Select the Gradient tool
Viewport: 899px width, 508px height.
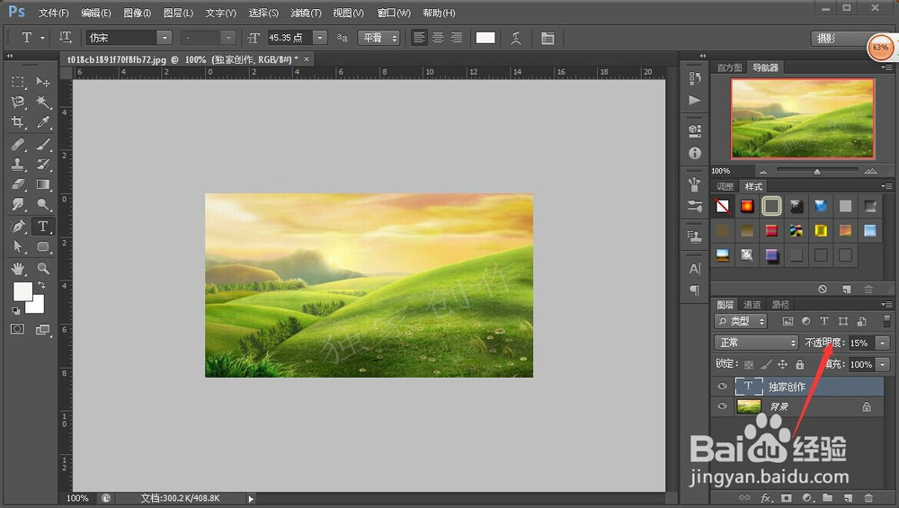click(x=43, y=184)
